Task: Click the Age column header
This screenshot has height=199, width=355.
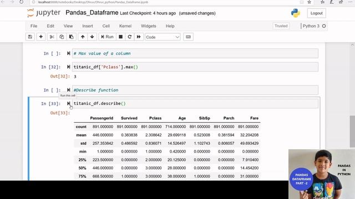Action: [x=182, y=118]
